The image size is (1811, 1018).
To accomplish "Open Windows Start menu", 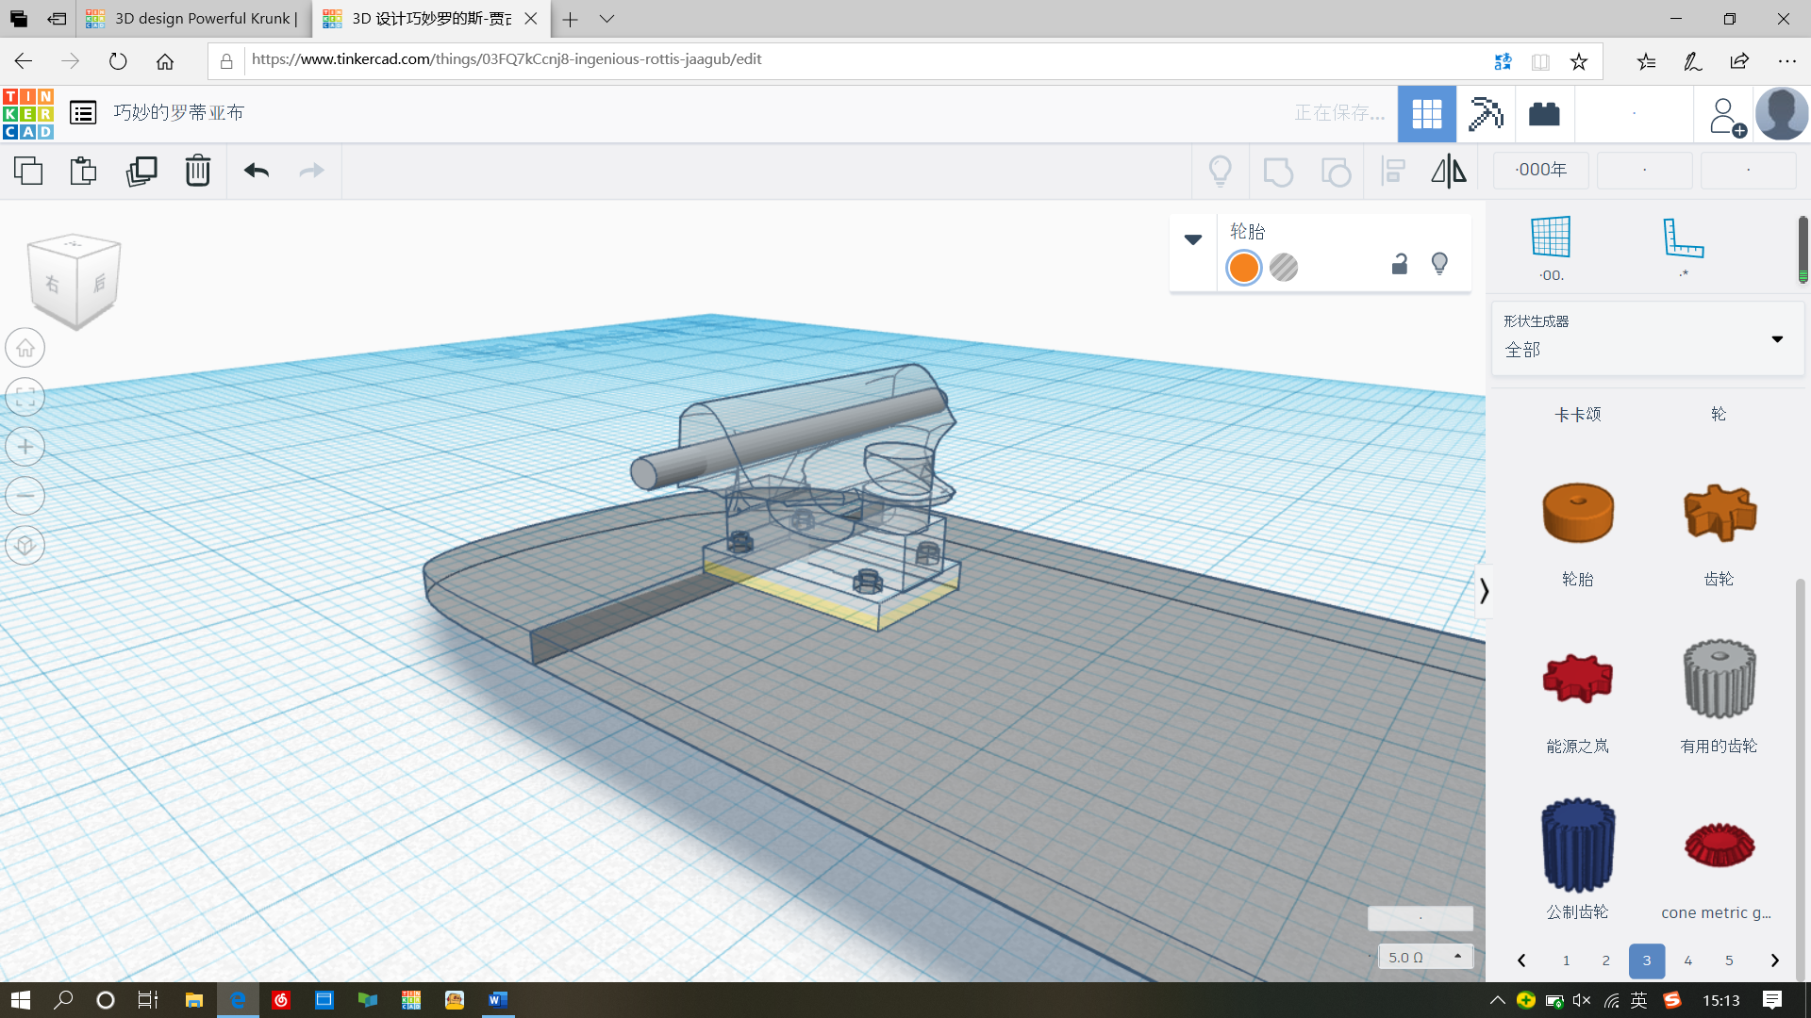I will (21, 1000).
